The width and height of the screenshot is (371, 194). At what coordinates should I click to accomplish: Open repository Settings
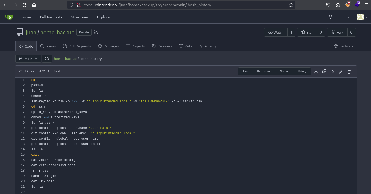coord(344,46)
